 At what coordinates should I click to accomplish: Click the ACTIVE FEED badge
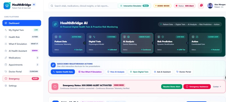[x=77, y=37]
